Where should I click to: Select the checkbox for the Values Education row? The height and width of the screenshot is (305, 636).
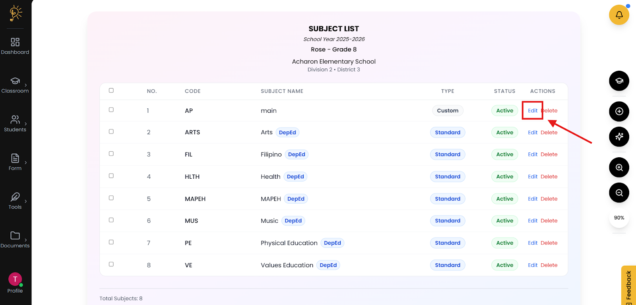[x=111, y=264]
